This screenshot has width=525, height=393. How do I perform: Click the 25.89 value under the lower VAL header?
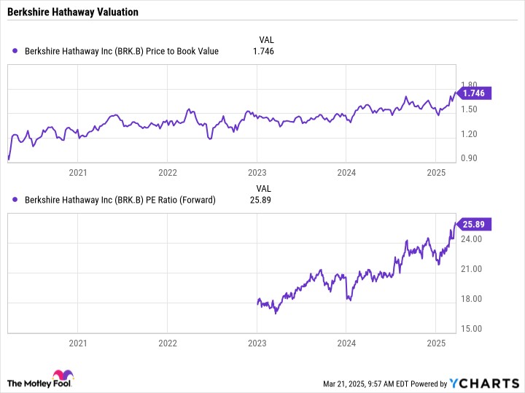point(260,200)
